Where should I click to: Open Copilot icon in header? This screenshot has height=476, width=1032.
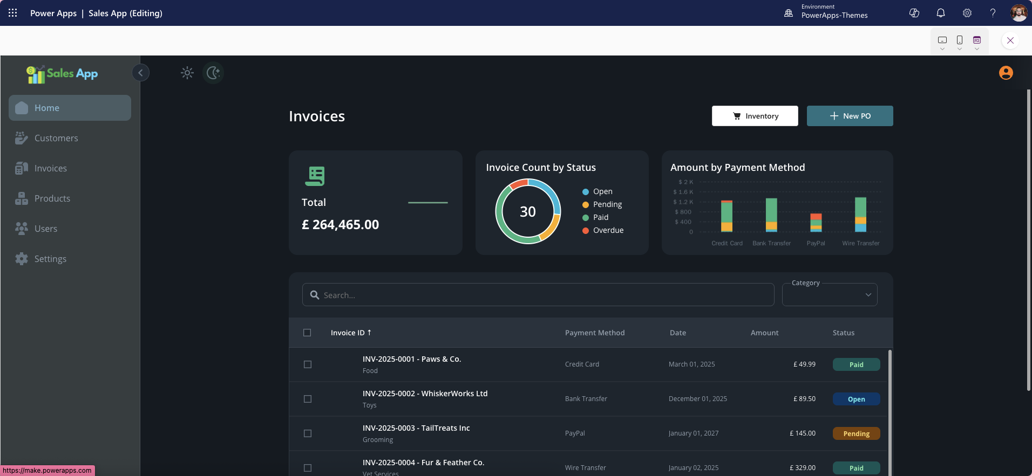coord(914,13)
